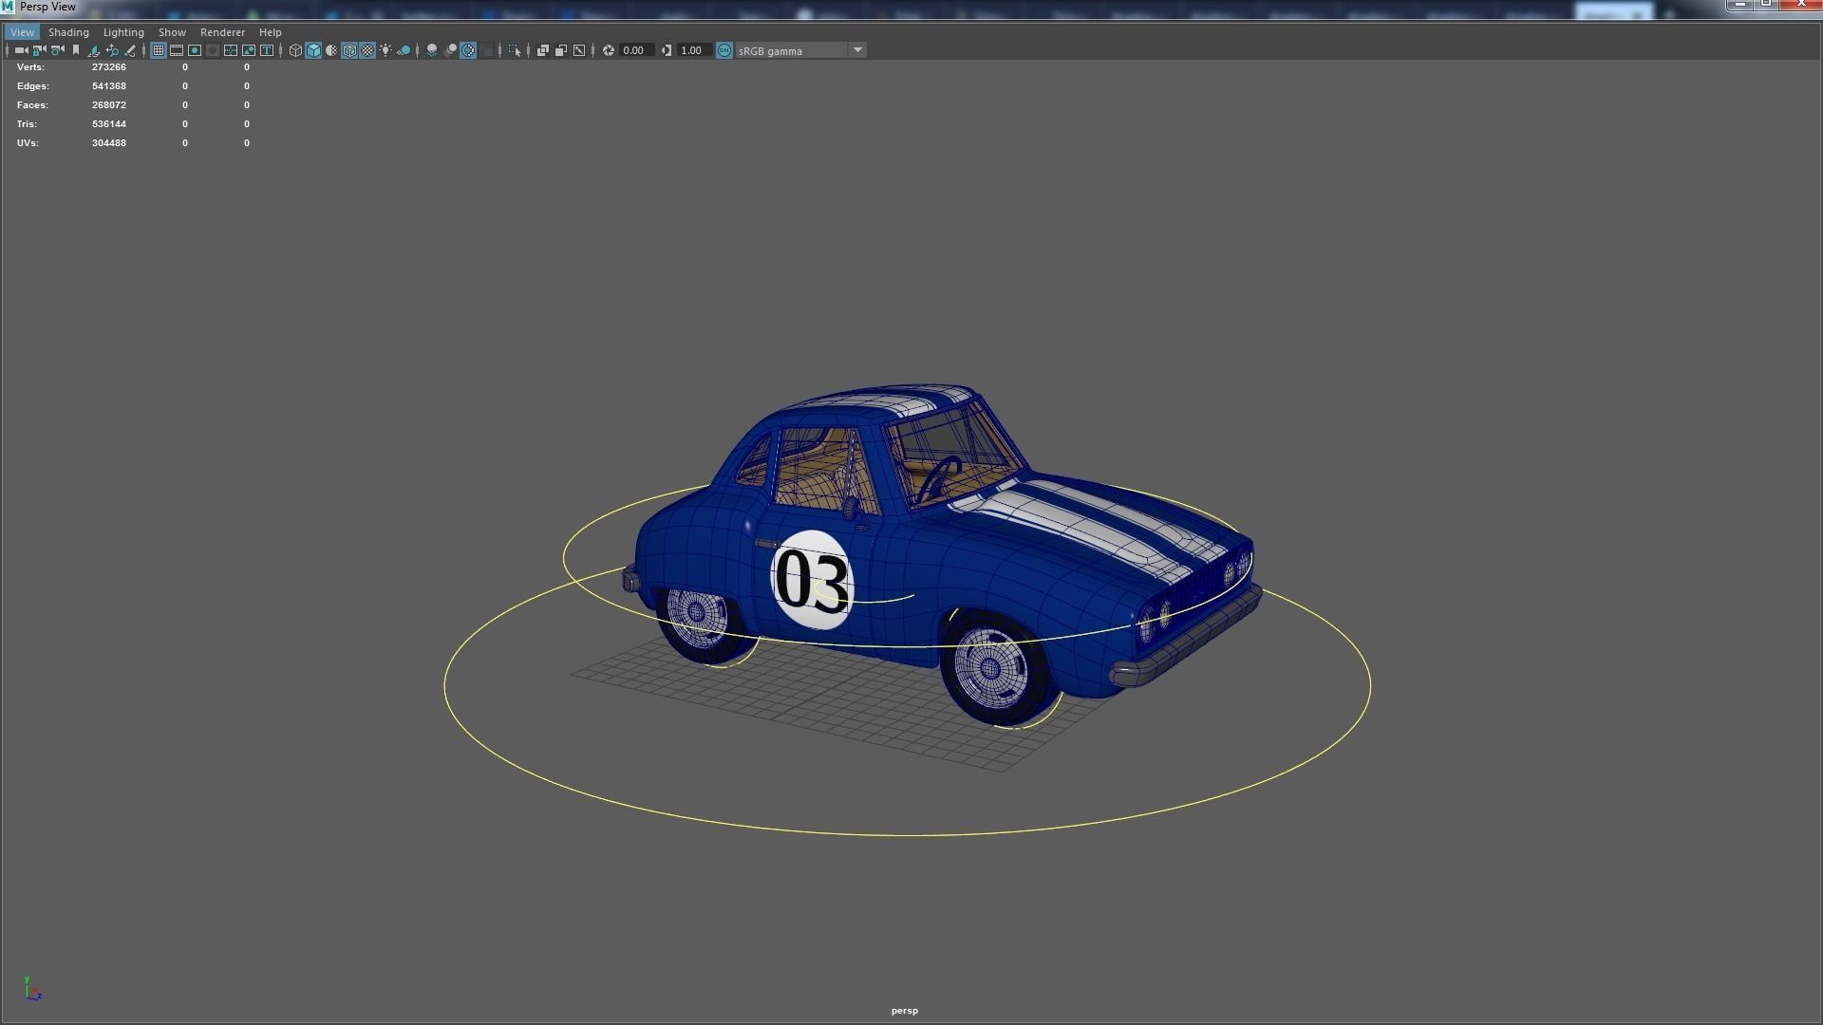Click the XYZ axis gizmo

click(32, 988)
